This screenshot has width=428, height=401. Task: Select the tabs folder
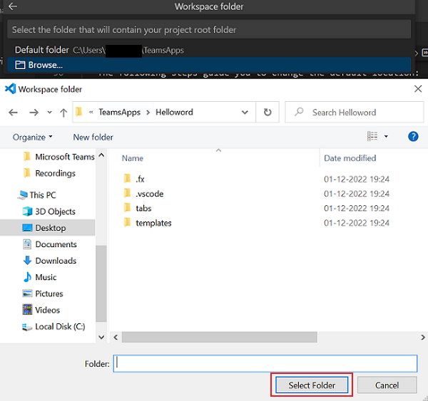coord(137,208)
